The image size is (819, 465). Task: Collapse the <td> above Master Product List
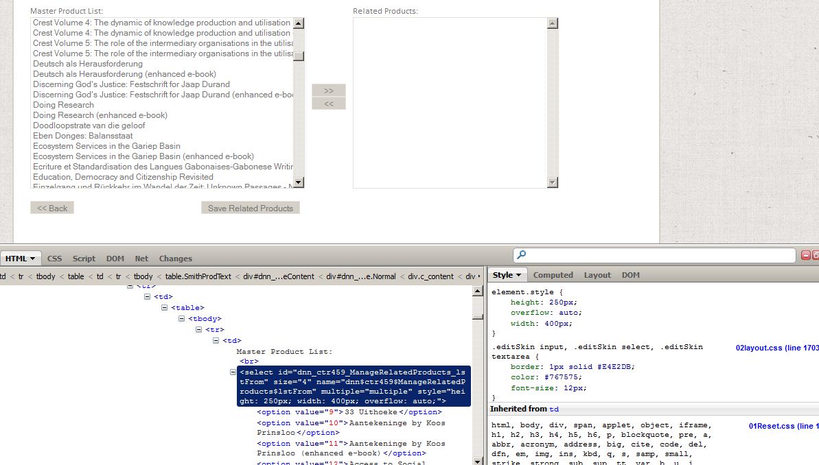click(x=216, y=340)
